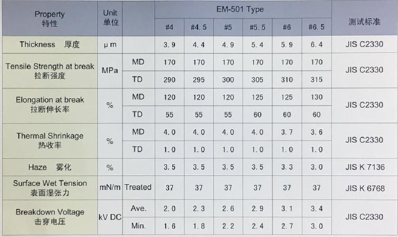Select the JIS K 7136 standard cell
The image size is (398, 237).
[364, 167]
